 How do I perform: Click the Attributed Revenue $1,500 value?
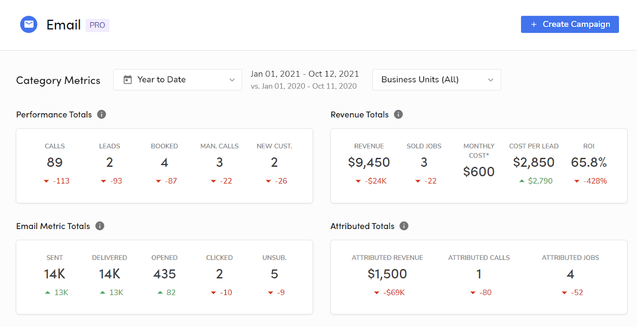coord(387,274)
